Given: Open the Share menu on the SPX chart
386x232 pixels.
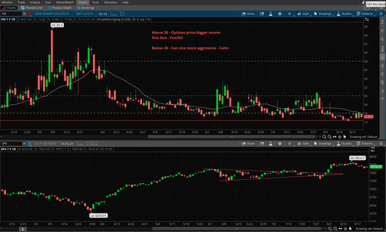Looking at the screenshot, I should pyautogui.click(x=248, y=143).
